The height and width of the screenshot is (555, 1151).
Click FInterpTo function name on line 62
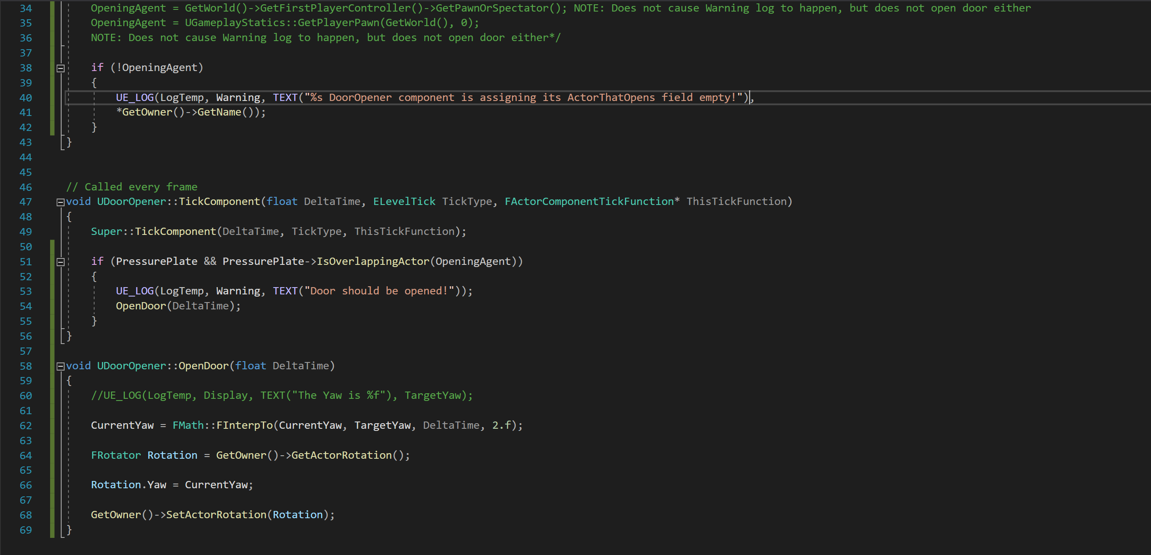[244, 425]
